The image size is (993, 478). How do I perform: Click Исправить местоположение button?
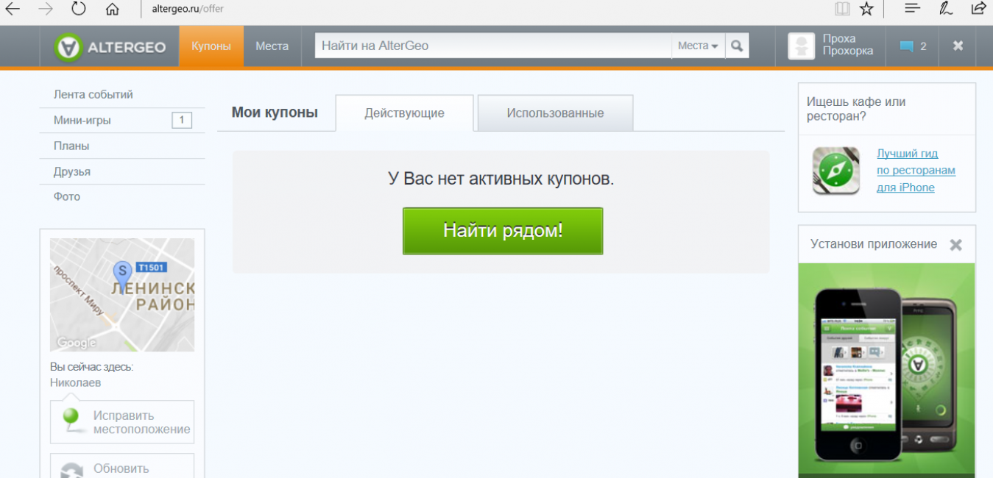pyautogui.click(x=122, y=422)
